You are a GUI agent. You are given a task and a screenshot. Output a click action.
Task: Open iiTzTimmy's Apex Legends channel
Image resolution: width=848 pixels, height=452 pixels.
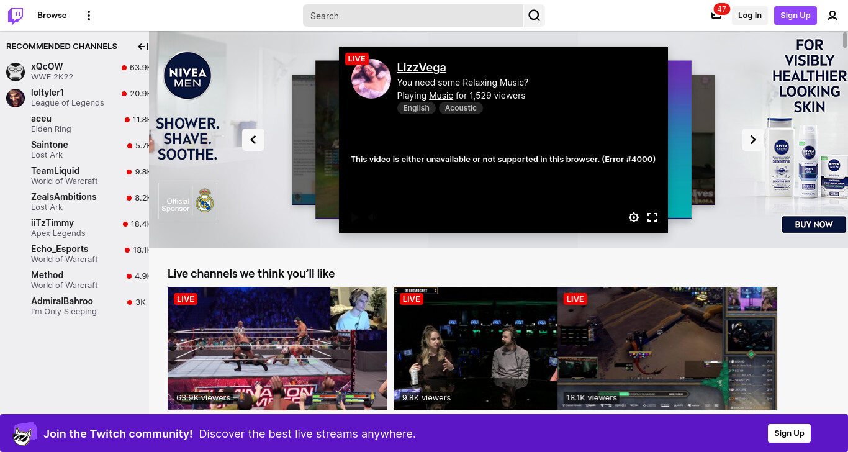74,228
